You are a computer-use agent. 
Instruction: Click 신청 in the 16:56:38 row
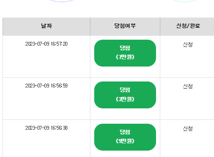pos(188,128)
